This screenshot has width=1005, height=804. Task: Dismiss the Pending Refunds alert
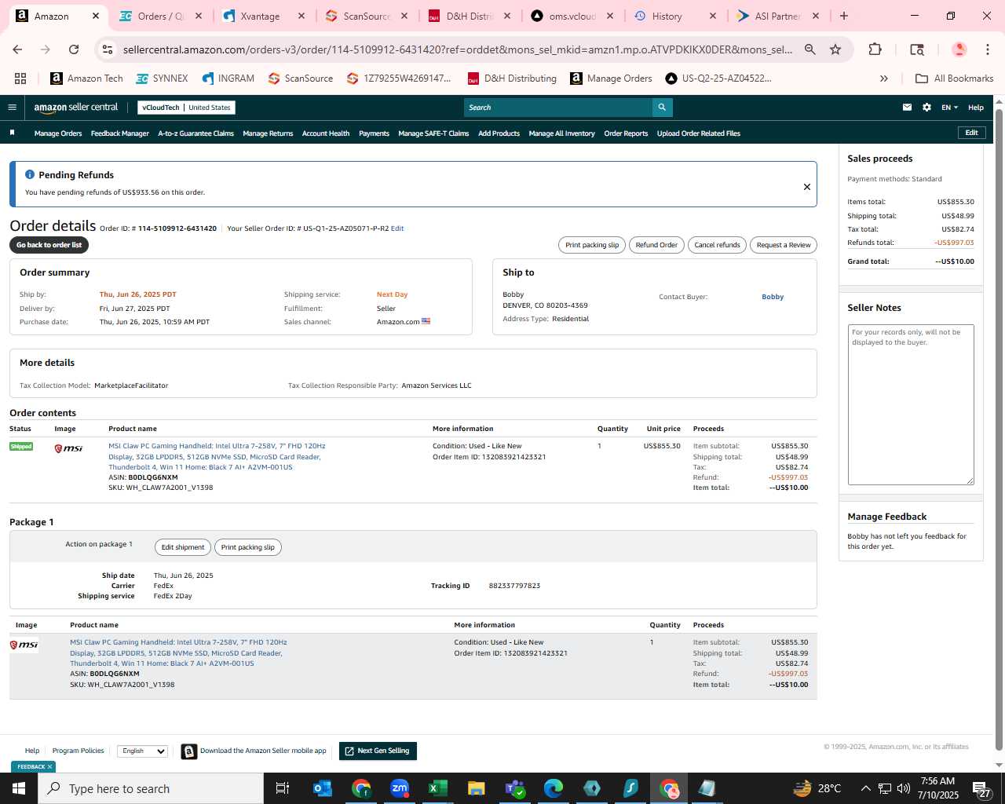tap(806, 187)
